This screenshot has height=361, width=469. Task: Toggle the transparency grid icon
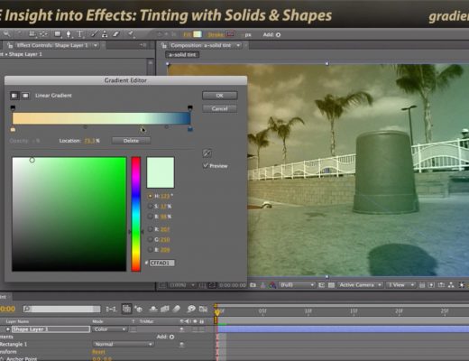pyautogui.click(x=331, y=285)
